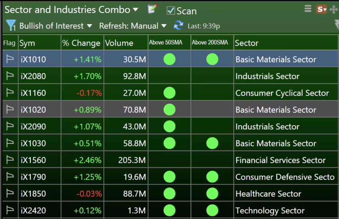Image resolution: width=339 pixels, height=219 pixels.
Task: Click the Sector column header
Action: 247,43
